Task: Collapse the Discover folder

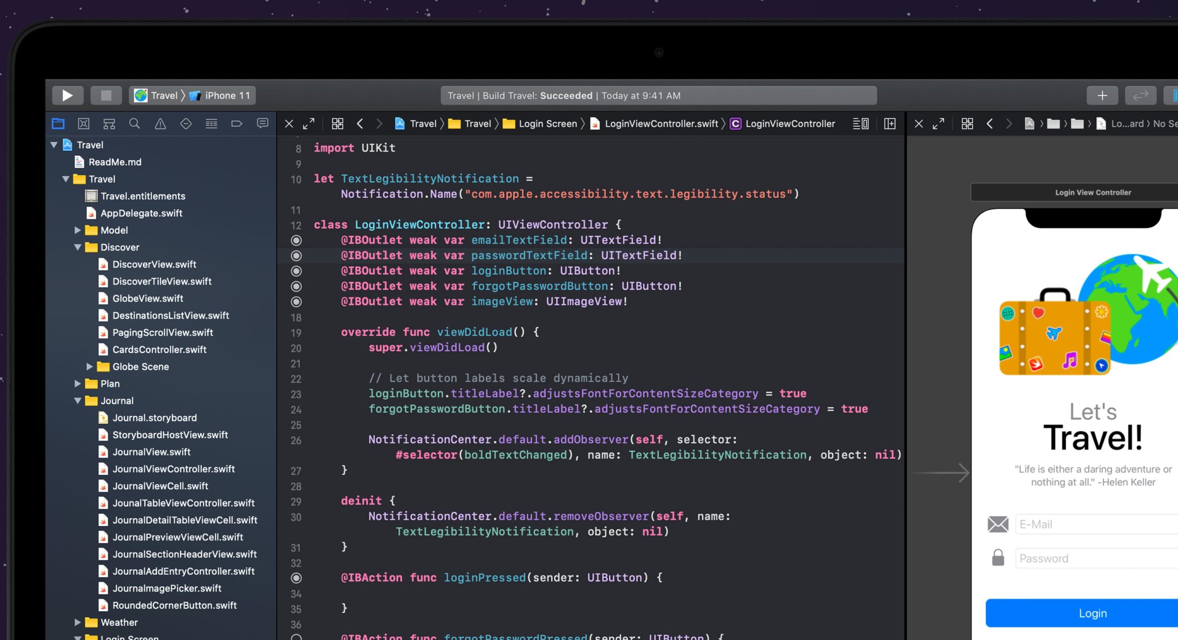Action: pos(78,248)
